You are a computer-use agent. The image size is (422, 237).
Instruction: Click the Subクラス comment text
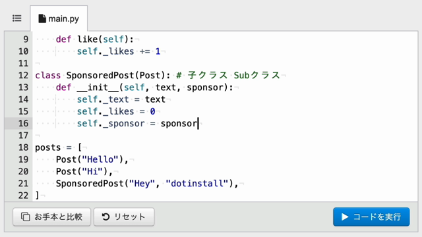coord(256,75)
